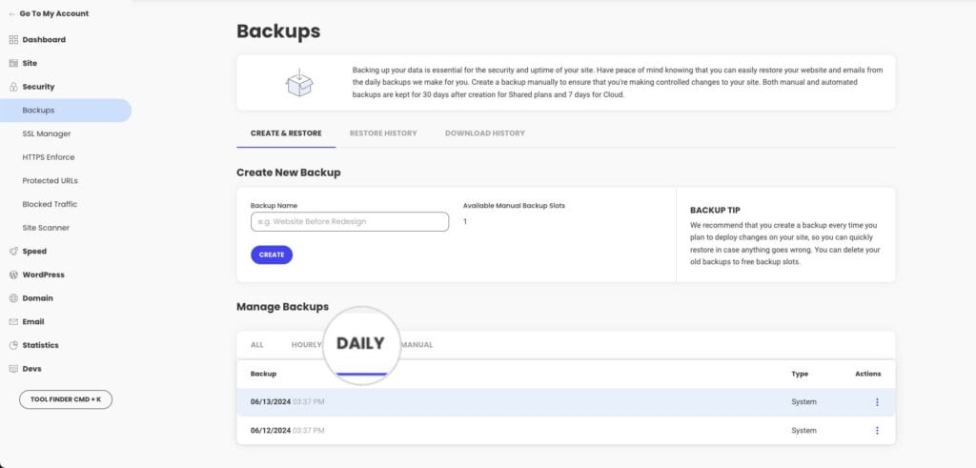This screenshot has width=976, height=468.
Task: Click System type in 06/12/2024 row
Action: point(803,431)
